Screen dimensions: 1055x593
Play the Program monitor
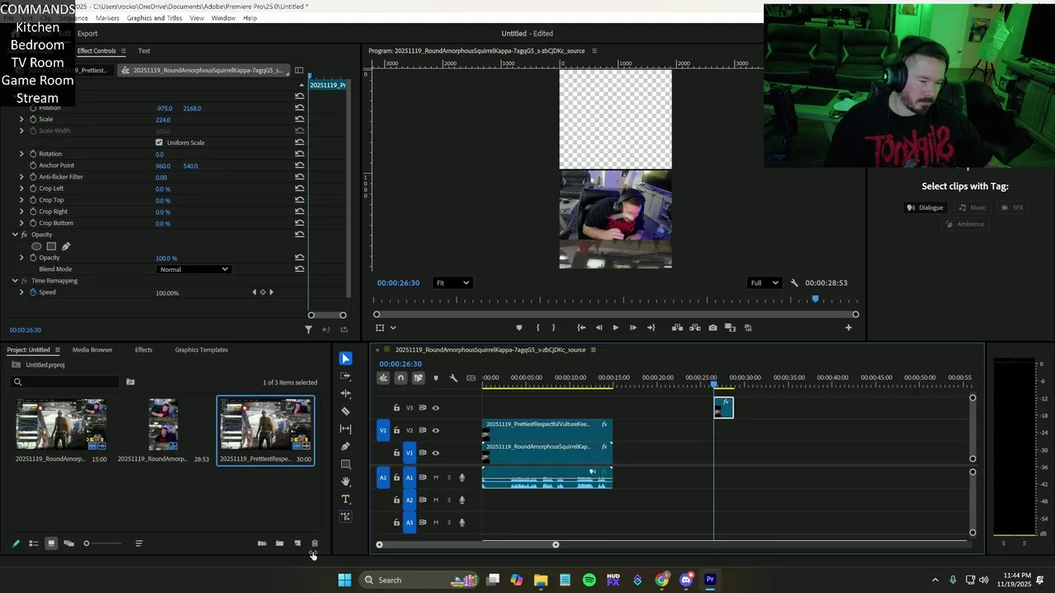pos(615,328)
